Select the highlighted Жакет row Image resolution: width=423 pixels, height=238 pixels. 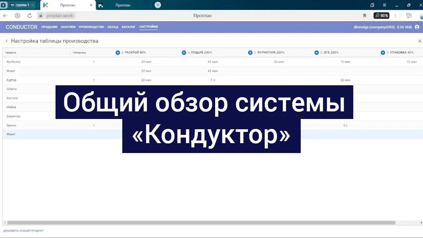(x=213, y=134)
